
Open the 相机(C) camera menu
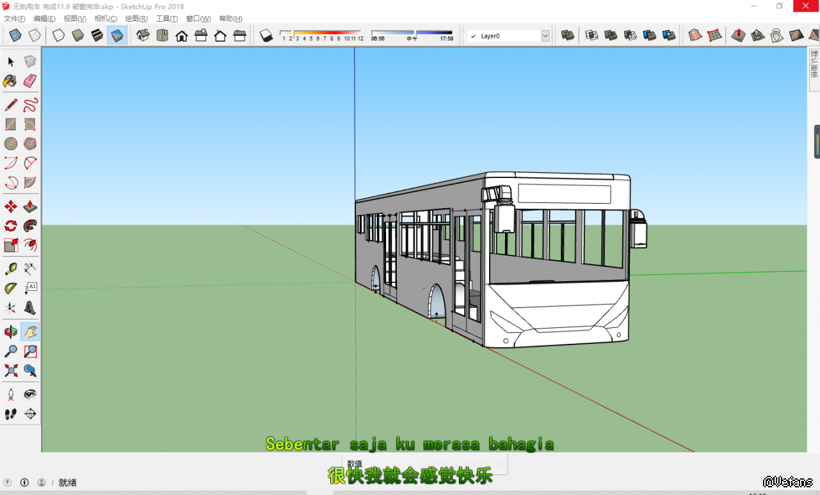pyautogui.click(x=106, y=19)
